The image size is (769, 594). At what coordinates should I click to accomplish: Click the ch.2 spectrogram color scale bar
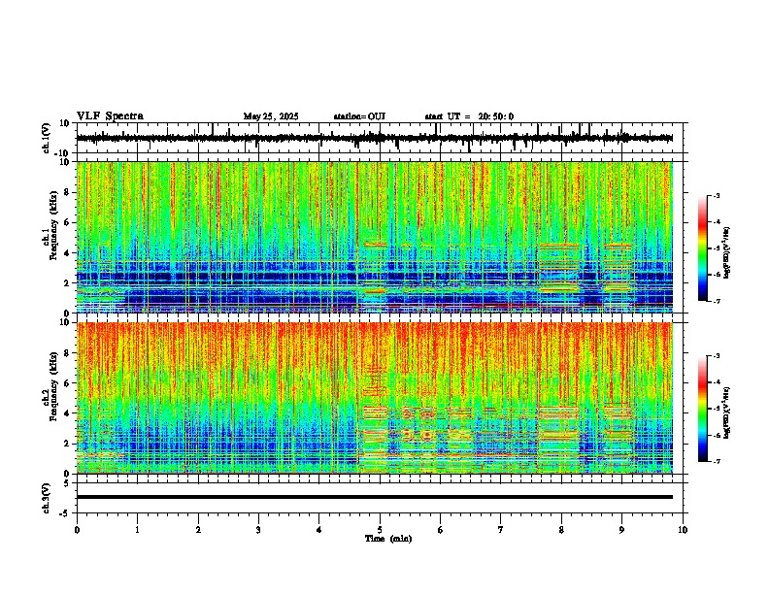pos(702,409)
